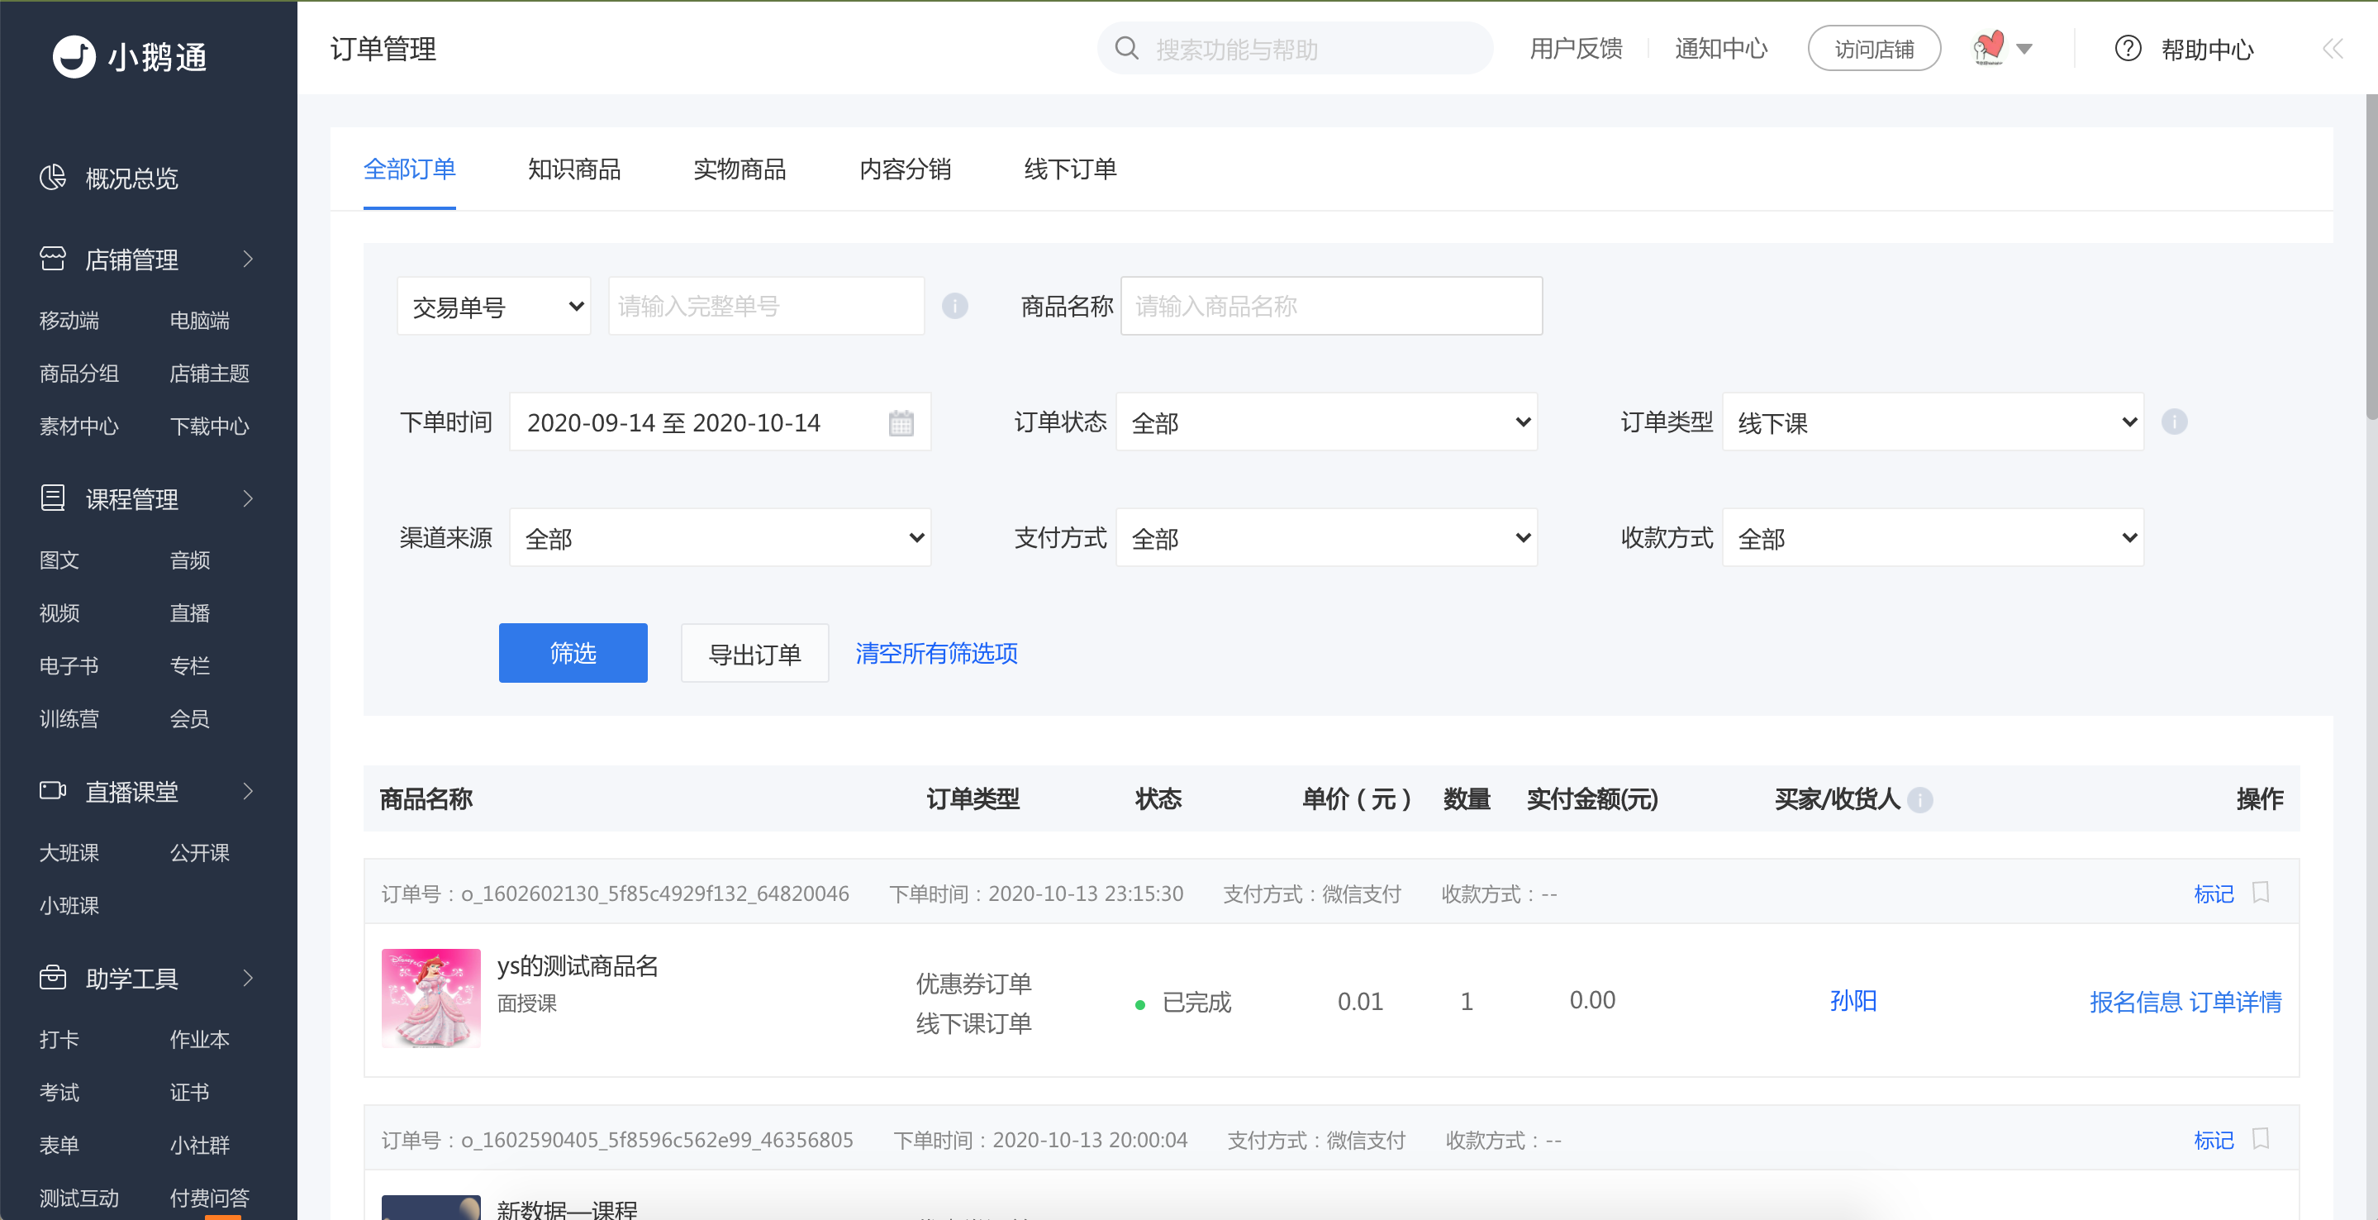Open 大班课 in sidebar
This screenshot has width=2378, height=1220.
69,852
